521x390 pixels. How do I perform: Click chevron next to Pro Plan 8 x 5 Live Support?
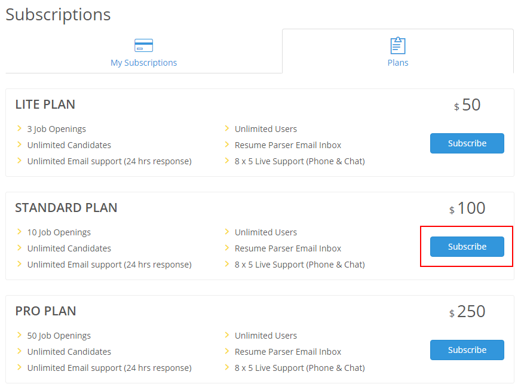pyautogui.click(x=227, y=367)
